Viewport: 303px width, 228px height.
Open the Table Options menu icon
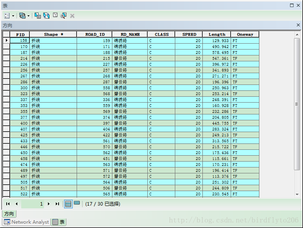(x=7, y=16)
